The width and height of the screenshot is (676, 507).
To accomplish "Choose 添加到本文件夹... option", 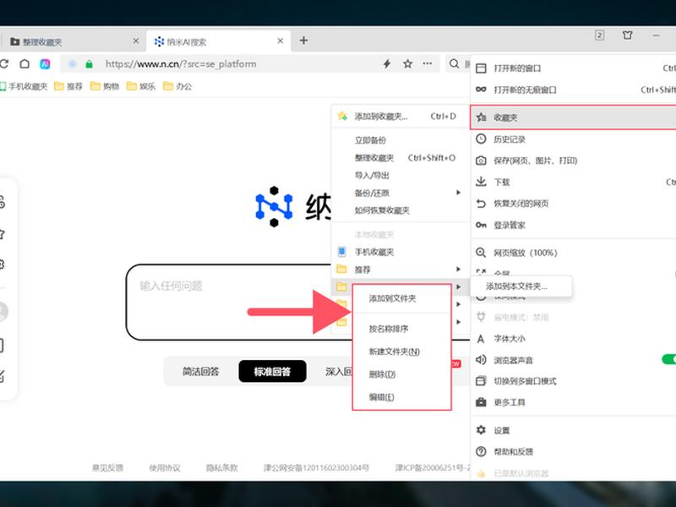I will (521, 286).
